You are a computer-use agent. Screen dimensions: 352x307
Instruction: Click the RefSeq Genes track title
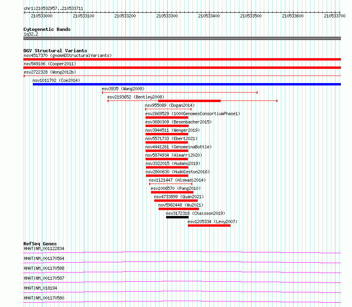(40, 244)
